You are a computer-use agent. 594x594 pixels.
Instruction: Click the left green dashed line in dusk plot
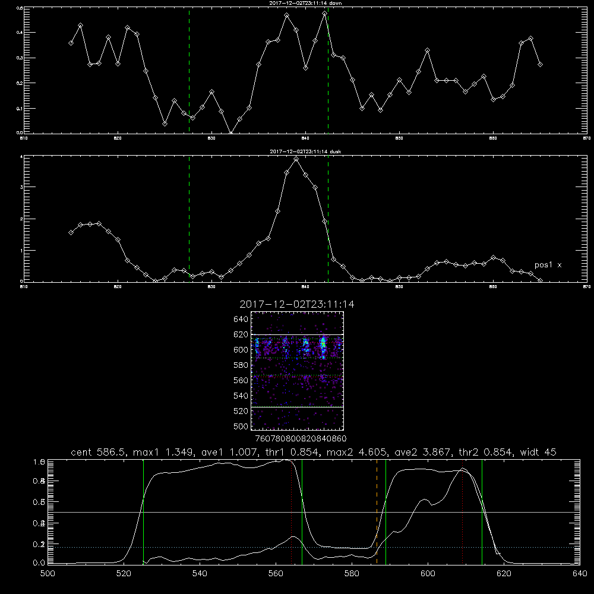click(189, 219)
